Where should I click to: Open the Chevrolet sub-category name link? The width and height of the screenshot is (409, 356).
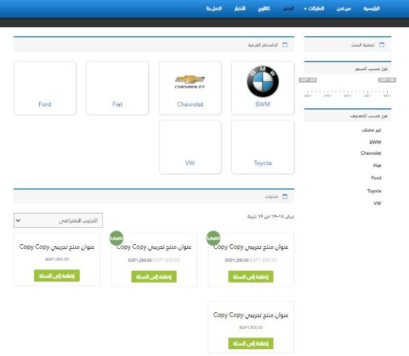coord(190,104)
